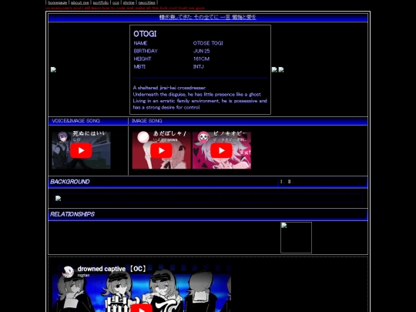This screenshot has height=312, width=416.
Task: Open the neocities link
Action: (146, 2)
